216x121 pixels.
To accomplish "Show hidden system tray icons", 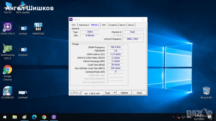I will click(173, 117).
